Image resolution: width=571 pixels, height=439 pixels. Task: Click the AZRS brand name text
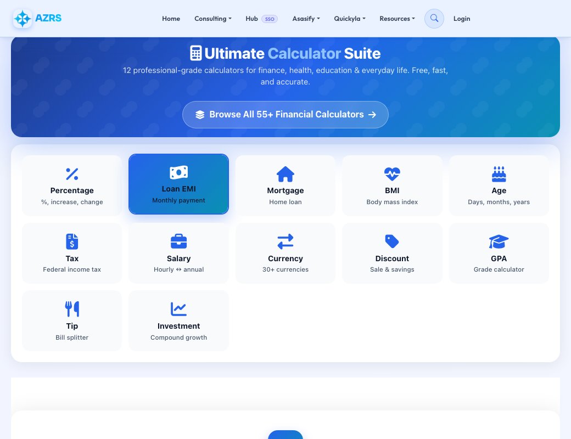pyautogui.click(x=48, y=18)
